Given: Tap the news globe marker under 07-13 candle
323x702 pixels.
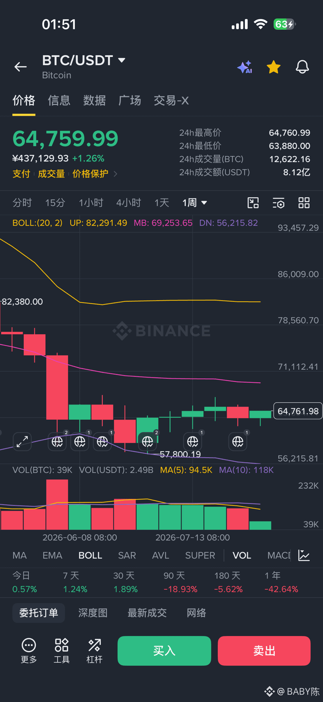Looking at the screenshot, I should point(193,441).
